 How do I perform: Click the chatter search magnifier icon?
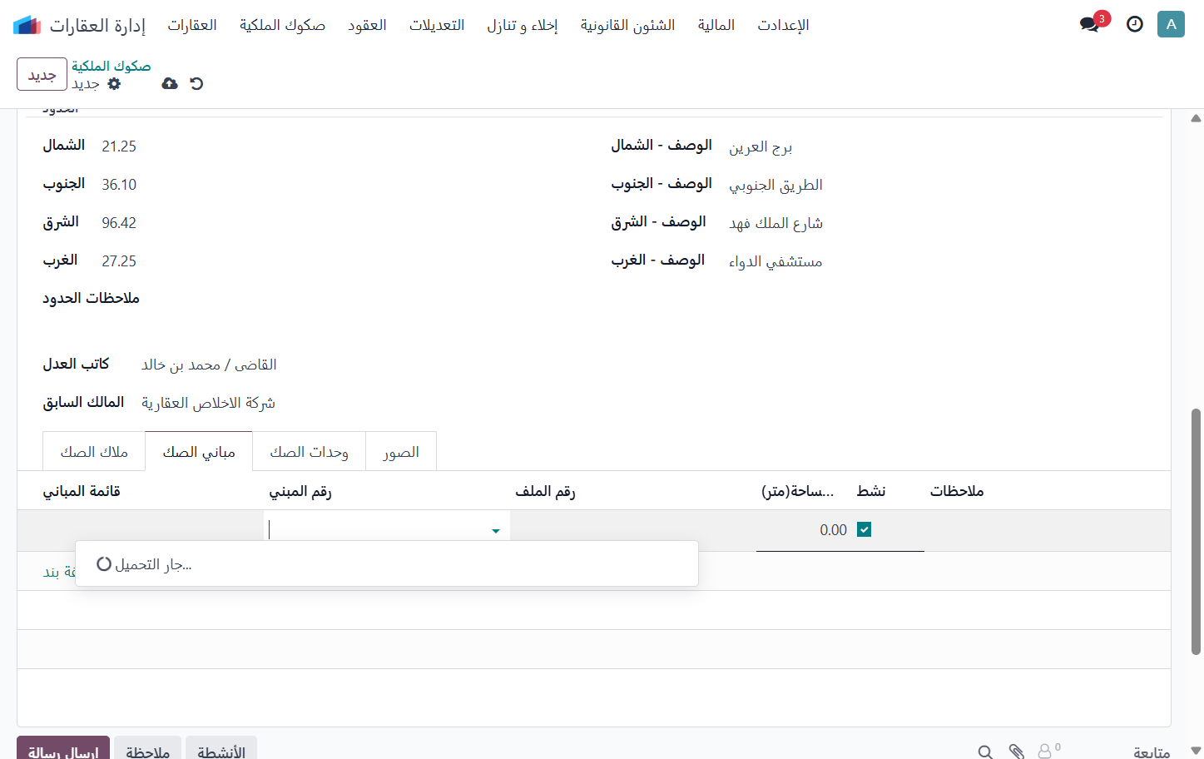pos(985,752)
